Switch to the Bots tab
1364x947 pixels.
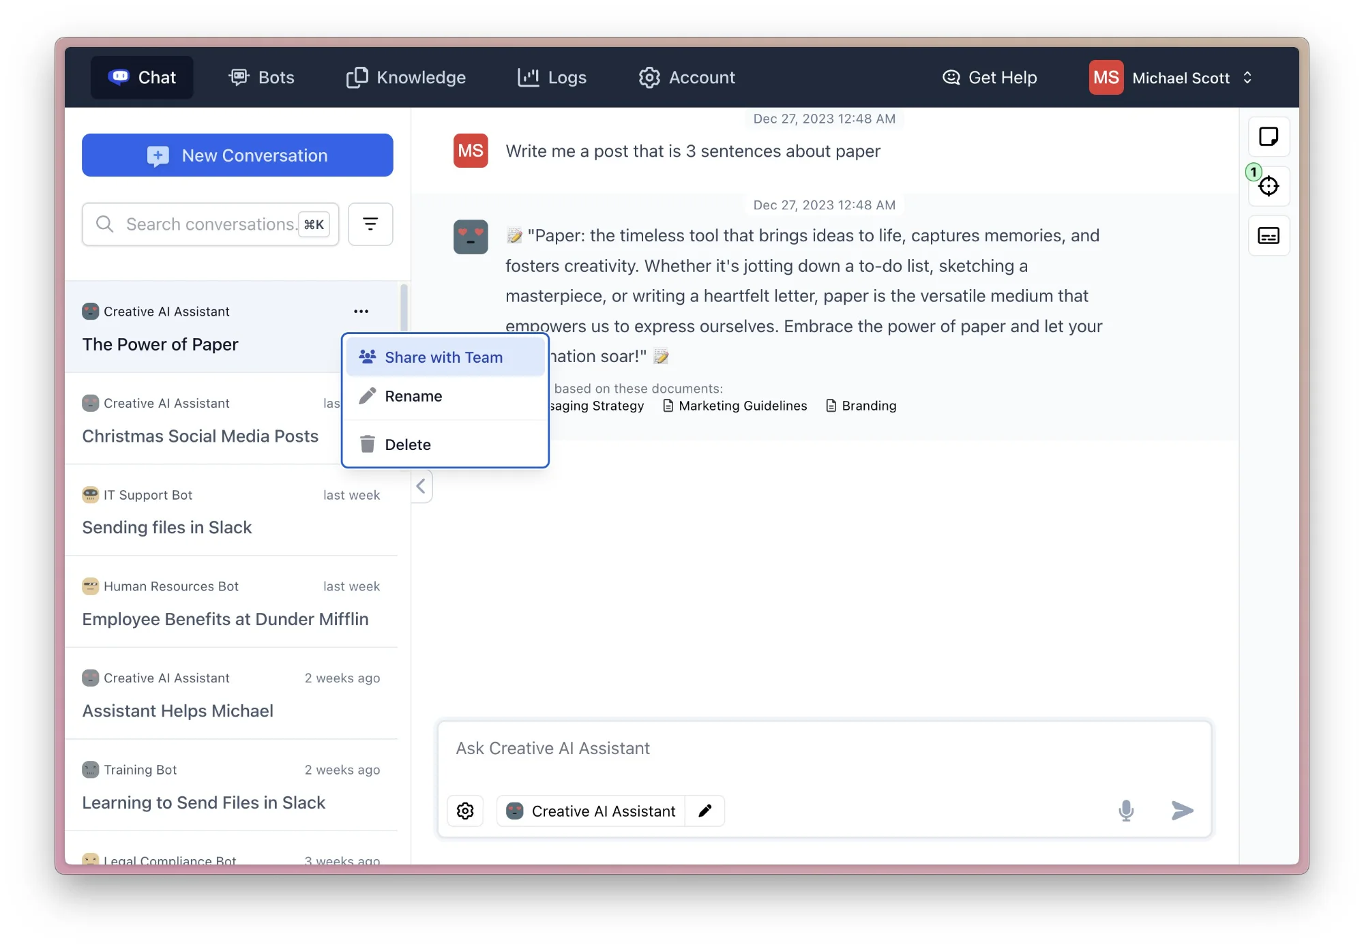pyautogui.click(x=261, y=78)
